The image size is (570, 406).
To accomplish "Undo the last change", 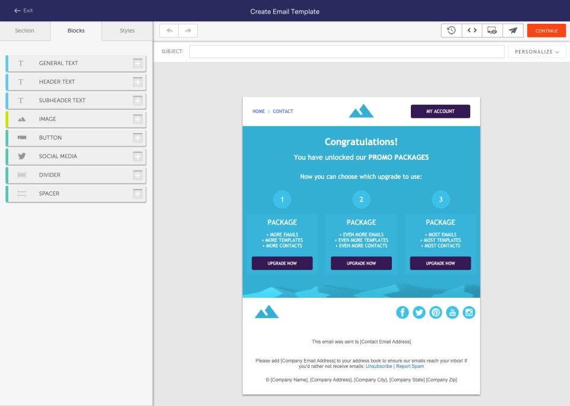I will pos(169,30).
